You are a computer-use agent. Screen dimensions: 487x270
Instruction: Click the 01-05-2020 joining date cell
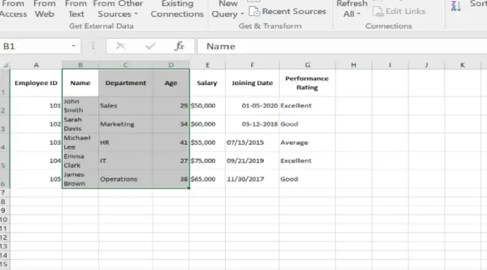click(252, 106)
